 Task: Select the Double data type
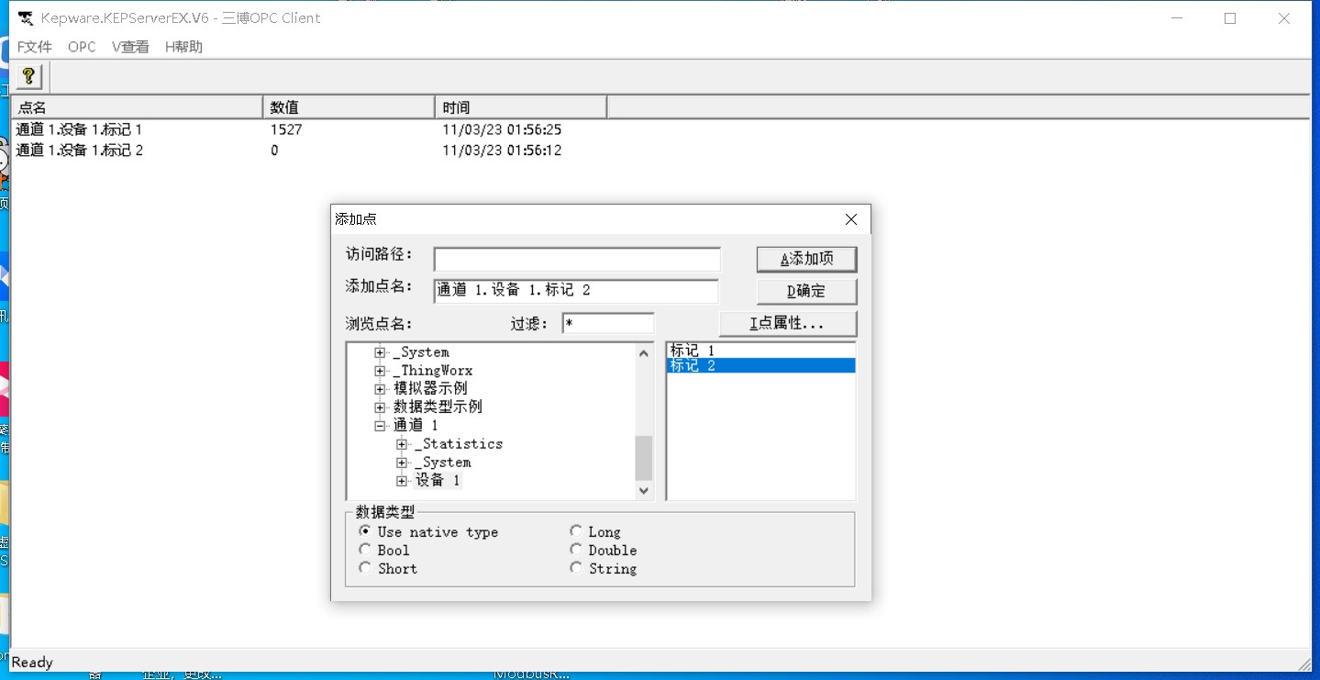click(x=576, y=550)
